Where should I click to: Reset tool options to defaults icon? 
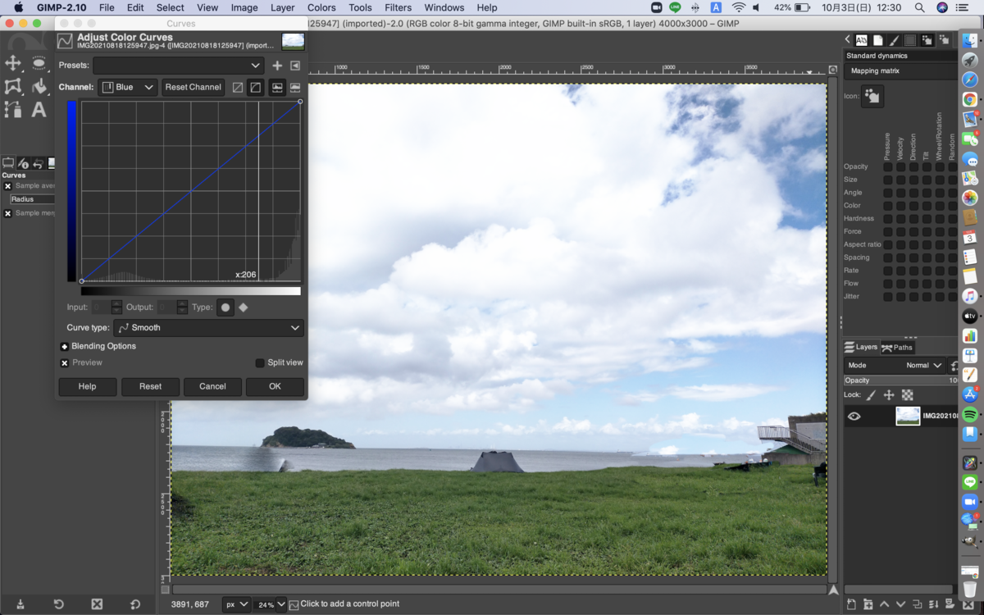(x=135, y=604)
